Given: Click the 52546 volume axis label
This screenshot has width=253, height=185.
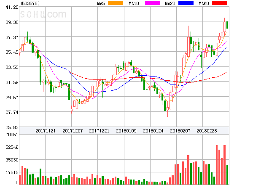Looking at the screenshot, I should [12, 147].
